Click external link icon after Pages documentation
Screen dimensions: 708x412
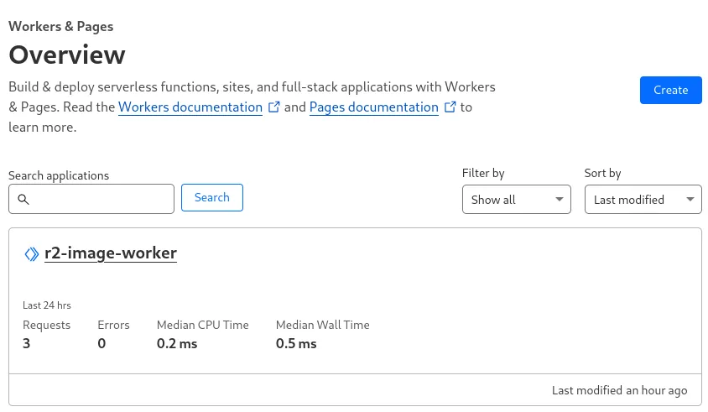pyautogui.click(x=450, y=107)
